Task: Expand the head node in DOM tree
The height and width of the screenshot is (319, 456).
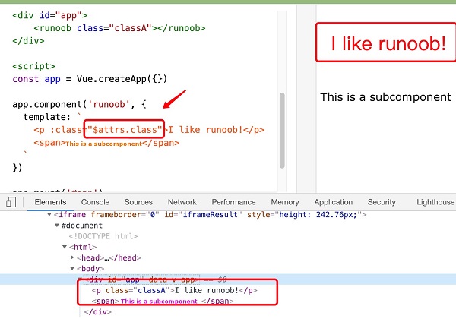Action: pos(73,258)
